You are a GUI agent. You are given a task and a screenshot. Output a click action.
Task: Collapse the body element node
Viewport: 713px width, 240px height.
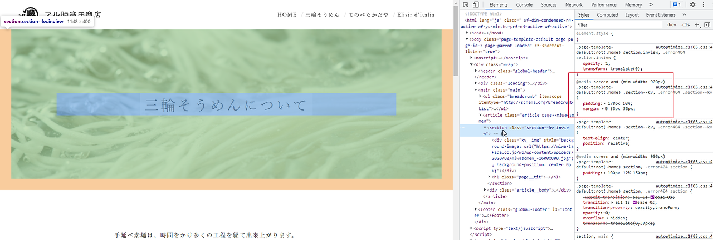tap(468, 39)
